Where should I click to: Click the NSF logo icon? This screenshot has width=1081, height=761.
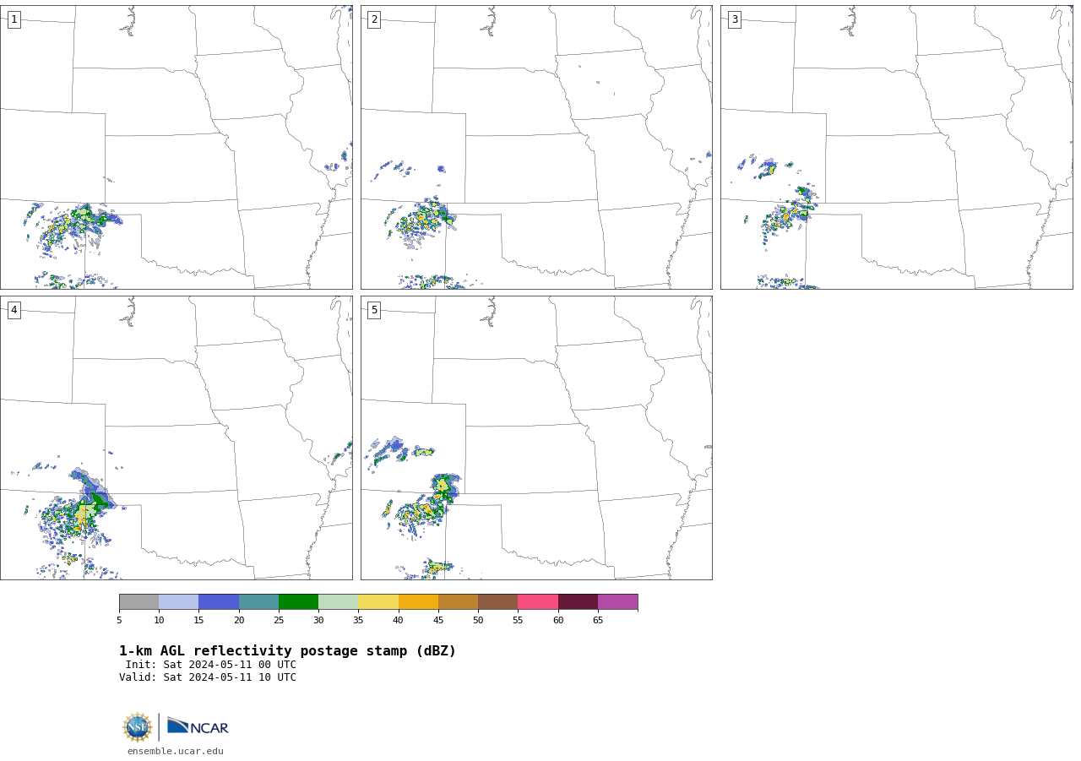tap(138, 727)
